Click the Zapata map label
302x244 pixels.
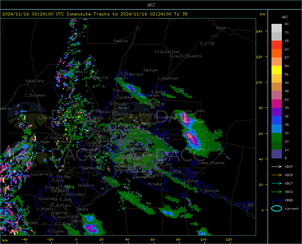[x=82, y=209]
